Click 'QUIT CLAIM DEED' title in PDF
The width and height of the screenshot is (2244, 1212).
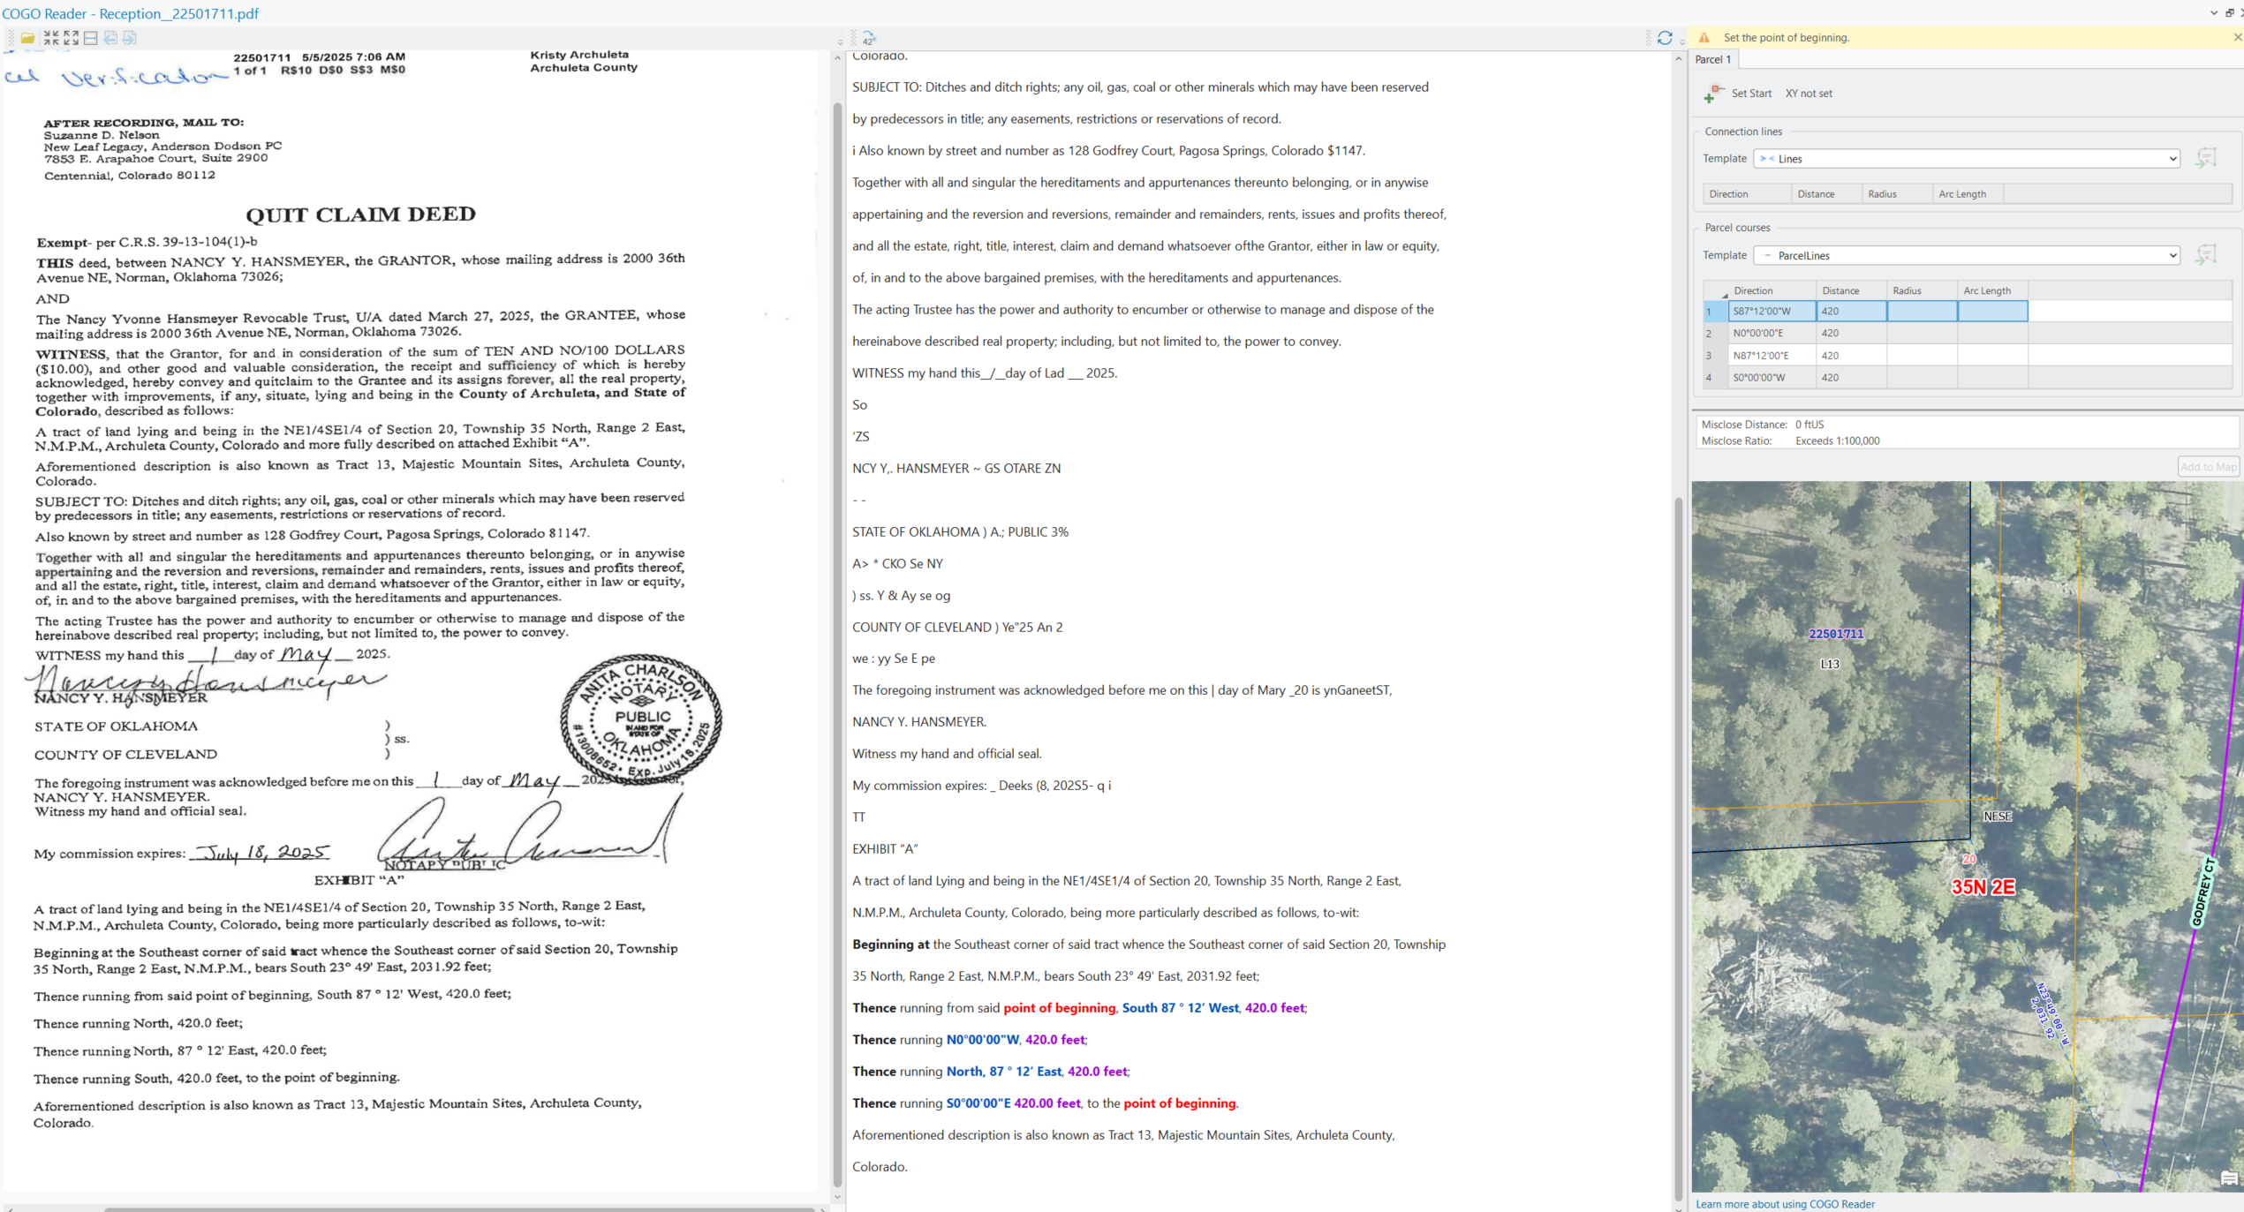(x=360, y=215)
